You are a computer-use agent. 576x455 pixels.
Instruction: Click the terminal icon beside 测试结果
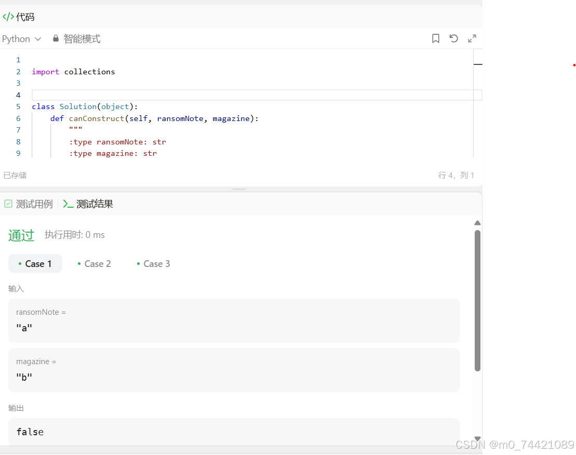[x=68, y=204]
